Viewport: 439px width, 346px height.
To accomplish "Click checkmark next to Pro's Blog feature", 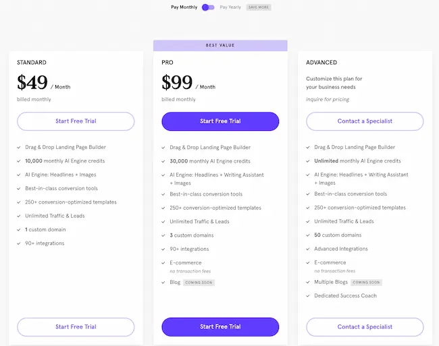I will click(163, 283).
